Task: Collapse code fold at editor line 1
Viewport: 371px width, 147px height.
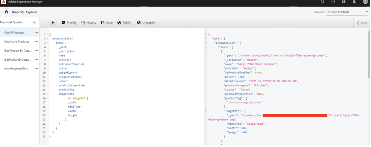Action: [47, 34]
